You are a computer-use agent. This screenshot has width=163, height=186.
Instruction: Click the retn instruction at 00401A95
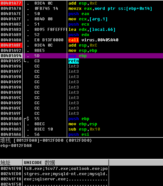[74, 61]
